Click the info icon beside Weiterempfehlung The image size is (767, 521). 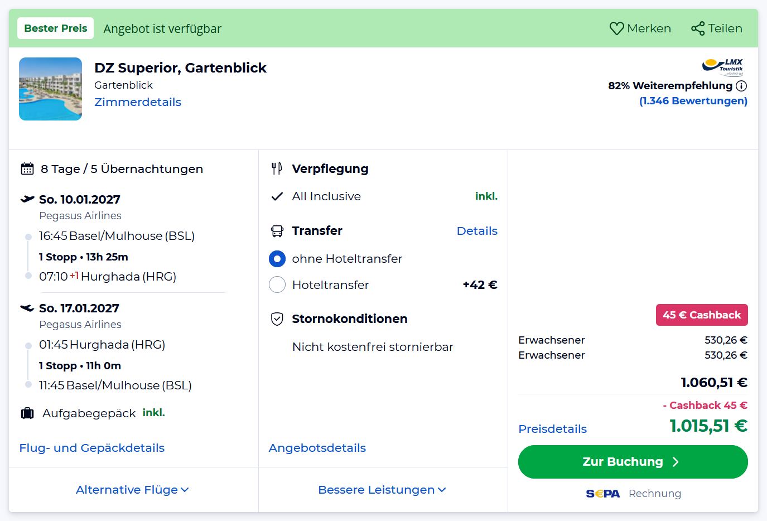[x=741, y=86]
